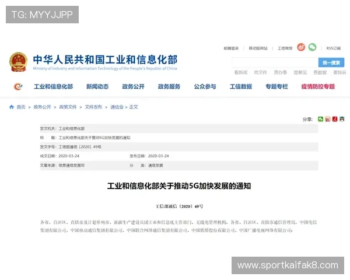
Task: Open 公众参与 navigation menu item
Action: [x=205, y=86]
